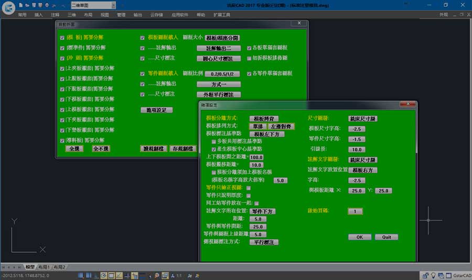The width and height of the screenshot is (472, 280).
Task: Enable the 多板共用標注基準點 checkbox
Action: (214, 142)
